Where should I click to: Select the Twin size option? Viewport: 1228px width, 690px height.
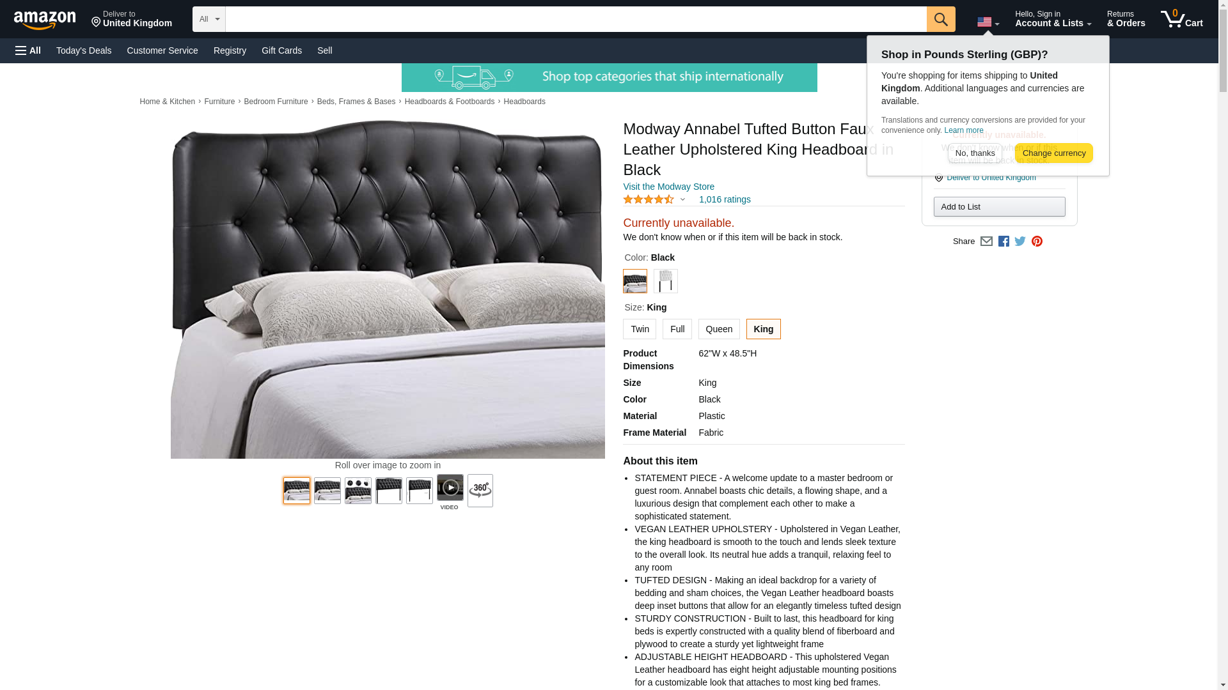point(640,329)
